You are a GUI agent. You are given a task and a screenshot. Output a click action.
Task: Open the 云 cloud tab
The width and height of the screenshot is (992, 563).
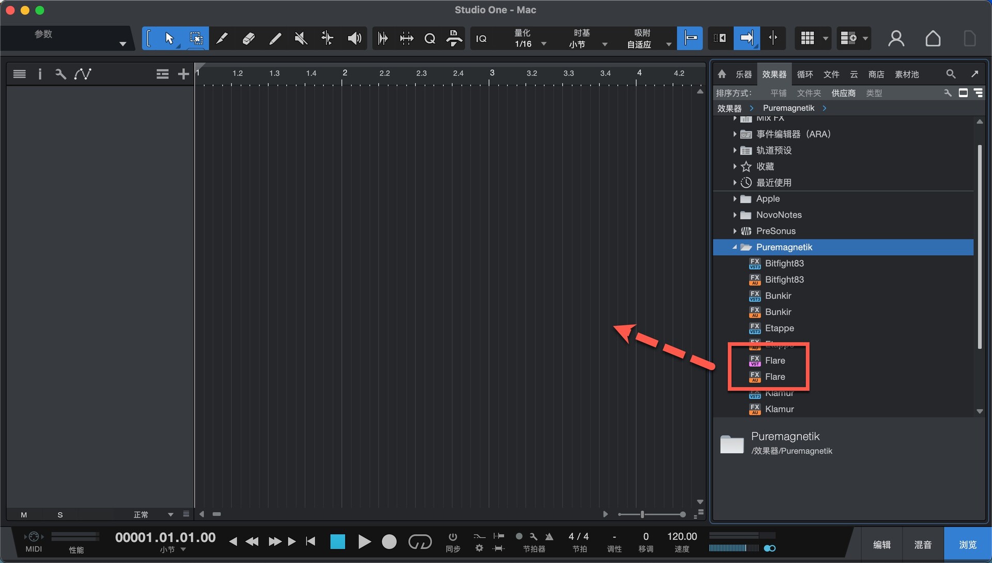point(854,74)
